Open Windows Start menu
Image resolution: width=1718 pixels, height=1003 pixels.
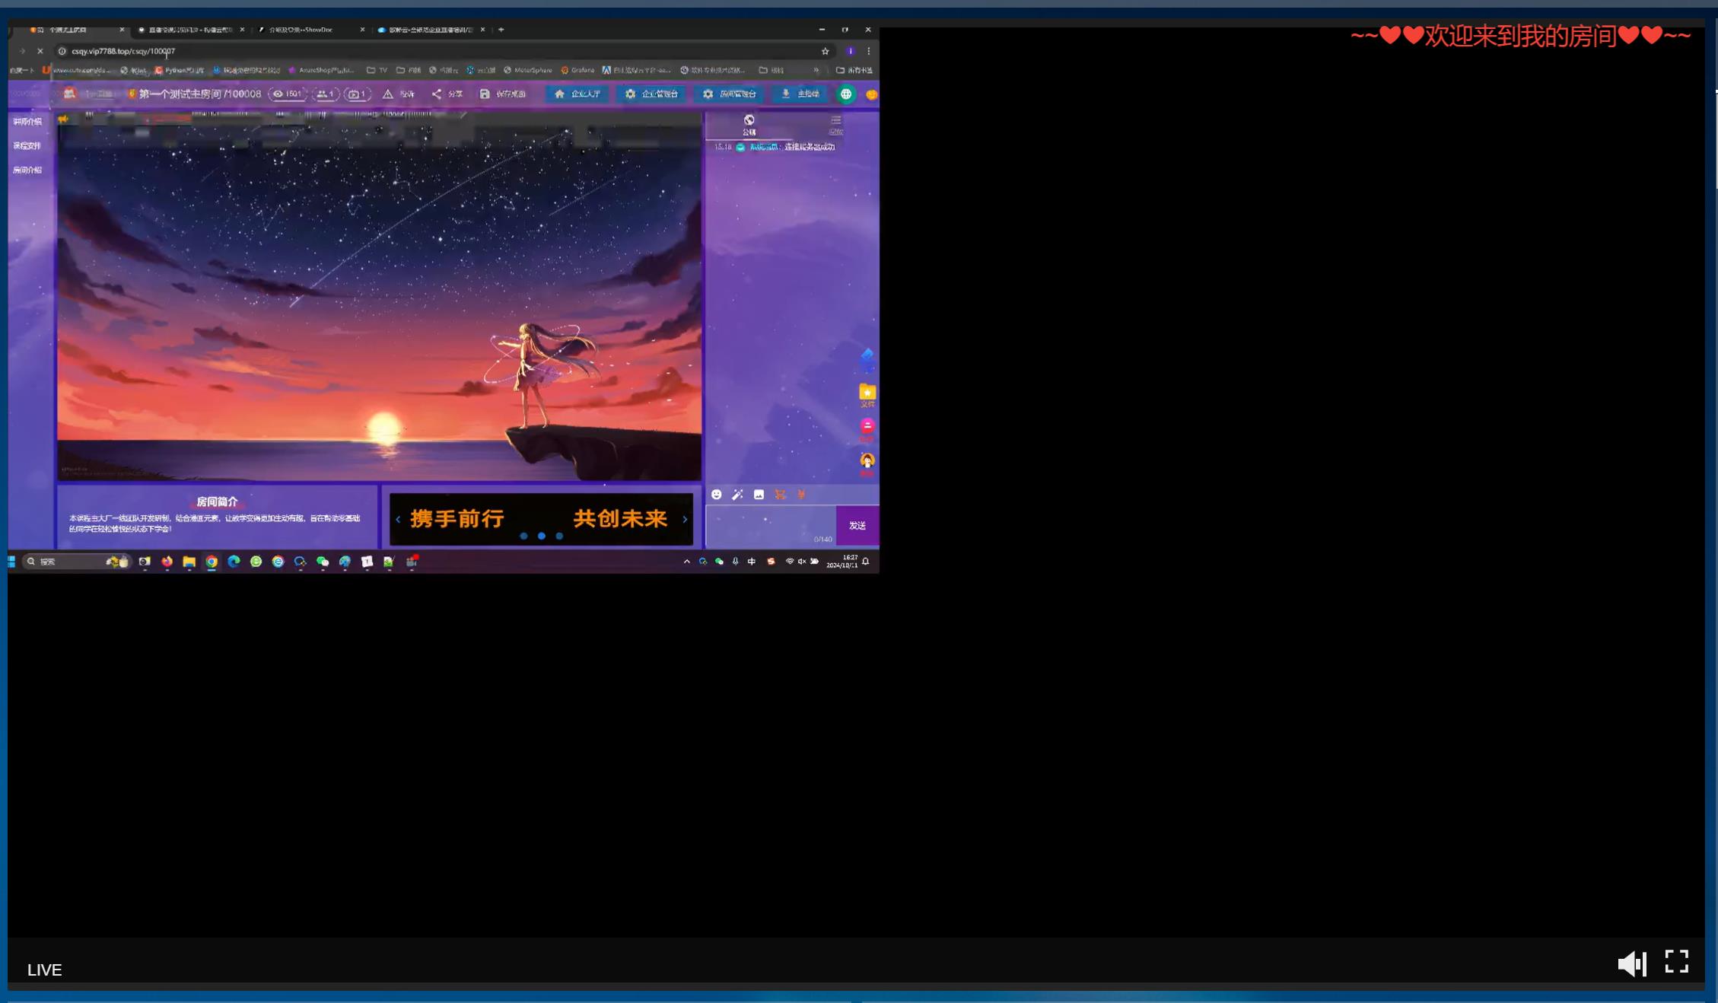pos(12,562)
